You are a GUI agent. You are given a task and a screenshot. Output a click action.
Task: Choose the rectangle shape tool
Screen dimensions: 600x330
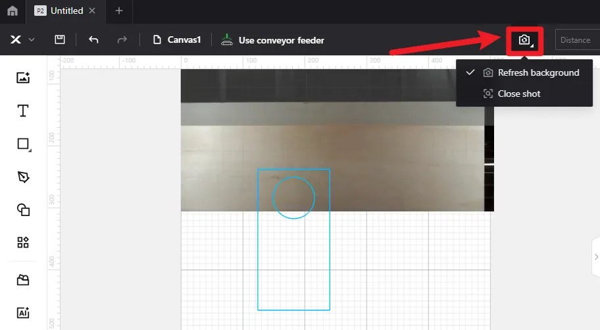tap(23, 144)
